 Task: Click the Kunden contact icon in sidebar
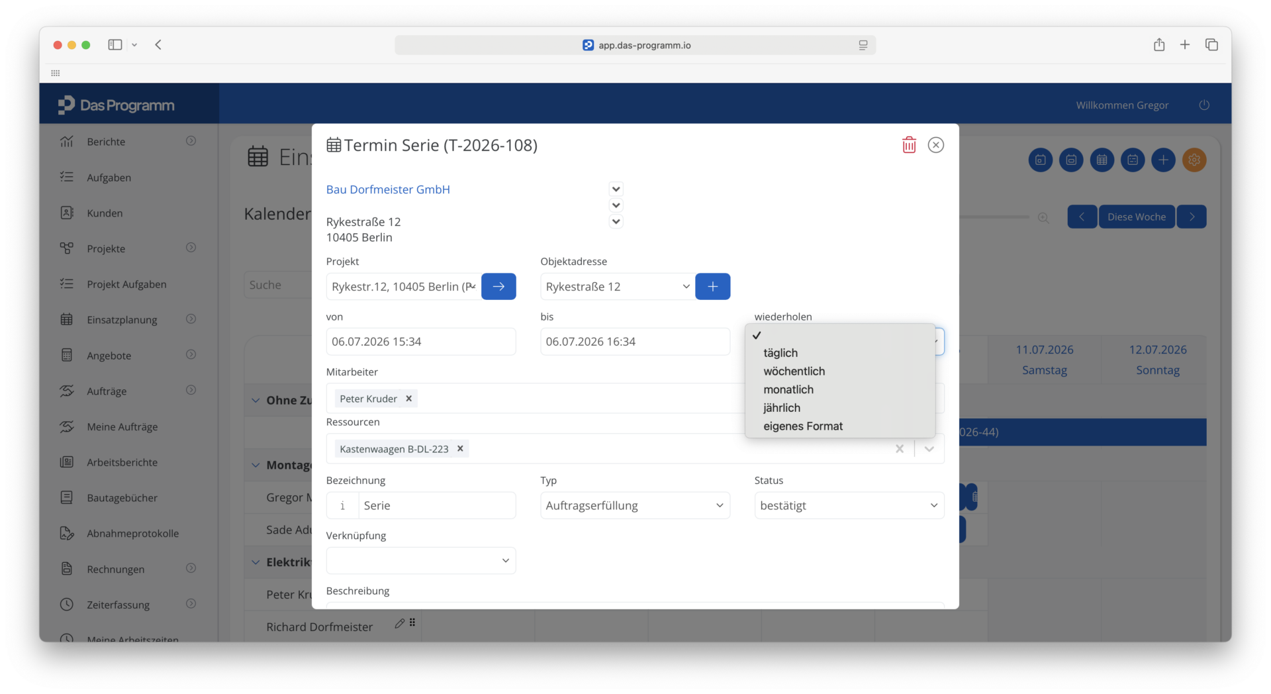(67, 213)
